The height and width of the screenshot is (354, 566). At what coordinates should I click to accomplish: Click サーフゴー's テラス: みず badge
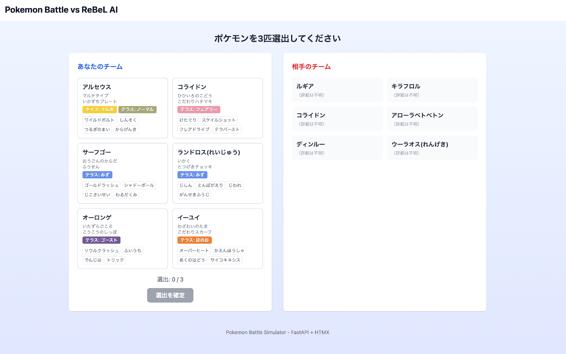pyautogui.click(x=97, y=175)
